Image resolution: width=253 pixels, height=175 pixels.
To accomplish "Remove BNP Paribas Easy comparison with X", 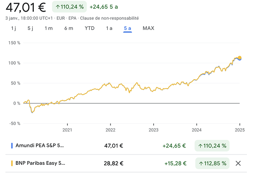I will 238,163.
